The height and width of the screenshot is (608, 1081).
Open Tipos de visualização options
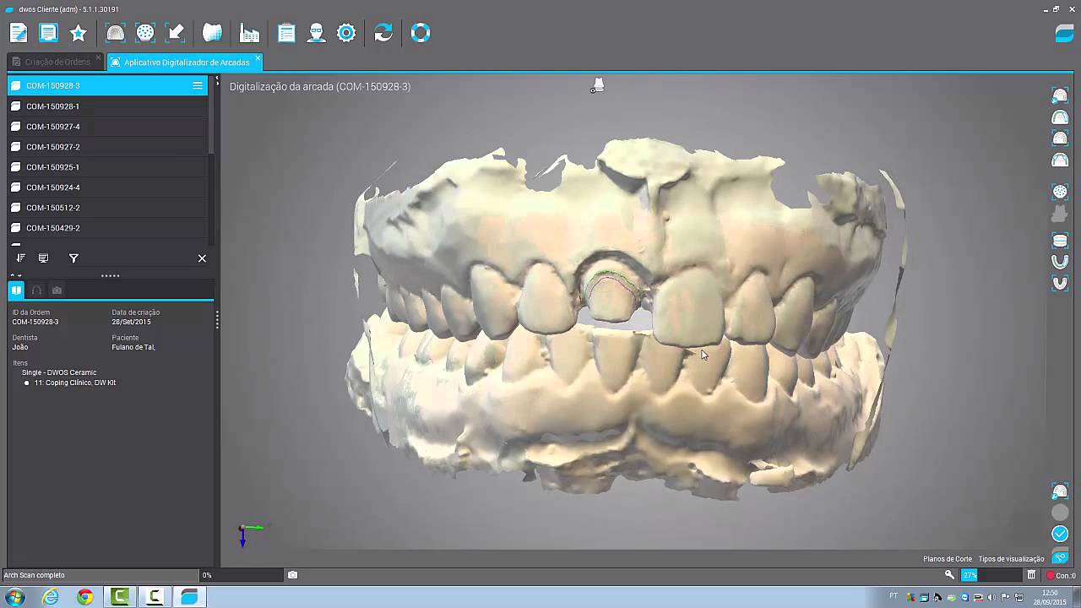pyautogui.click(x=1011, y=559)
